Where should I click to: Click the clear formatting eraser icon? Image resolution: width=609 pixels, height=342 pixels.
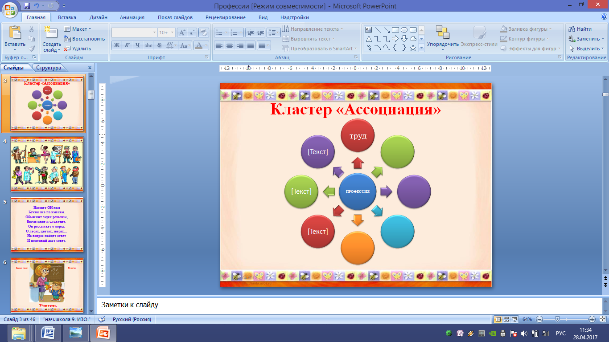(204, 33)
